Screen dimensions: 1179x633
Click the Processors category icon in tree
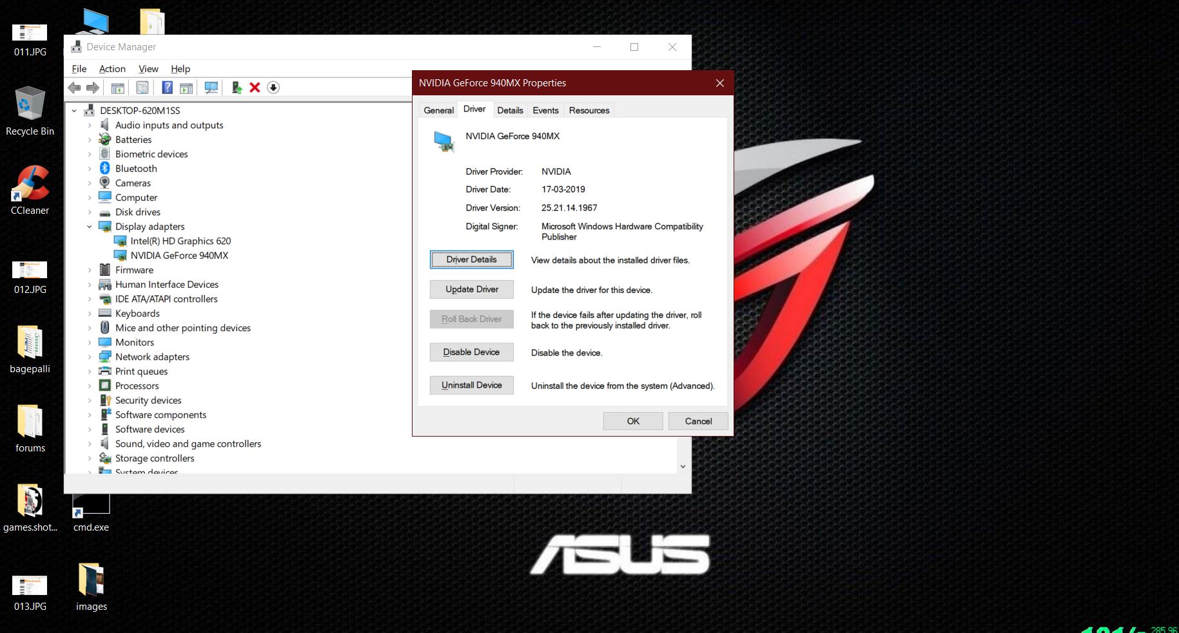tap(104, 386)
